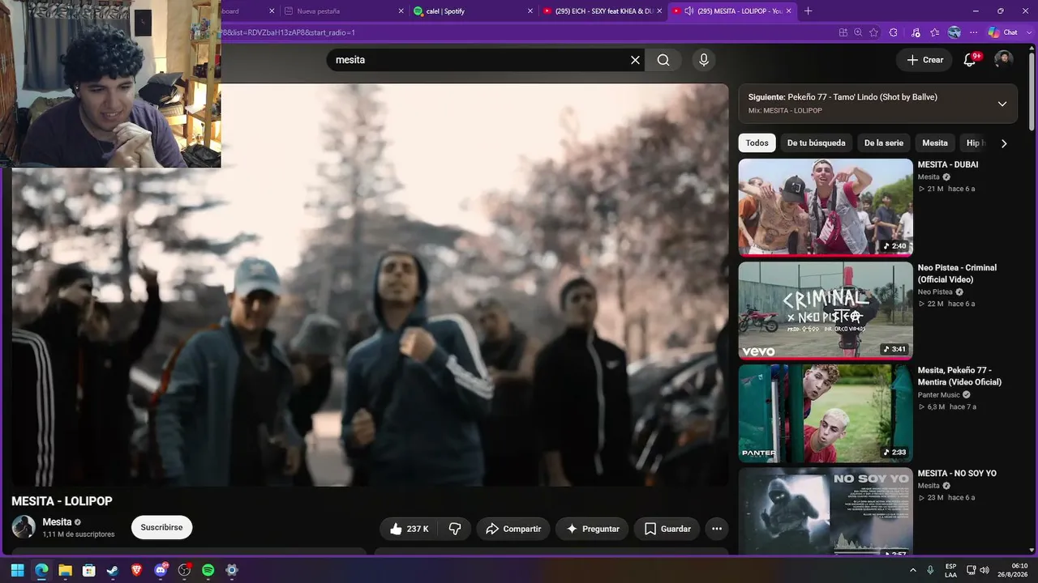Click the browser address bar URL
The height and width of the screenshot is (583, 1038).
[x=527, y=32]
